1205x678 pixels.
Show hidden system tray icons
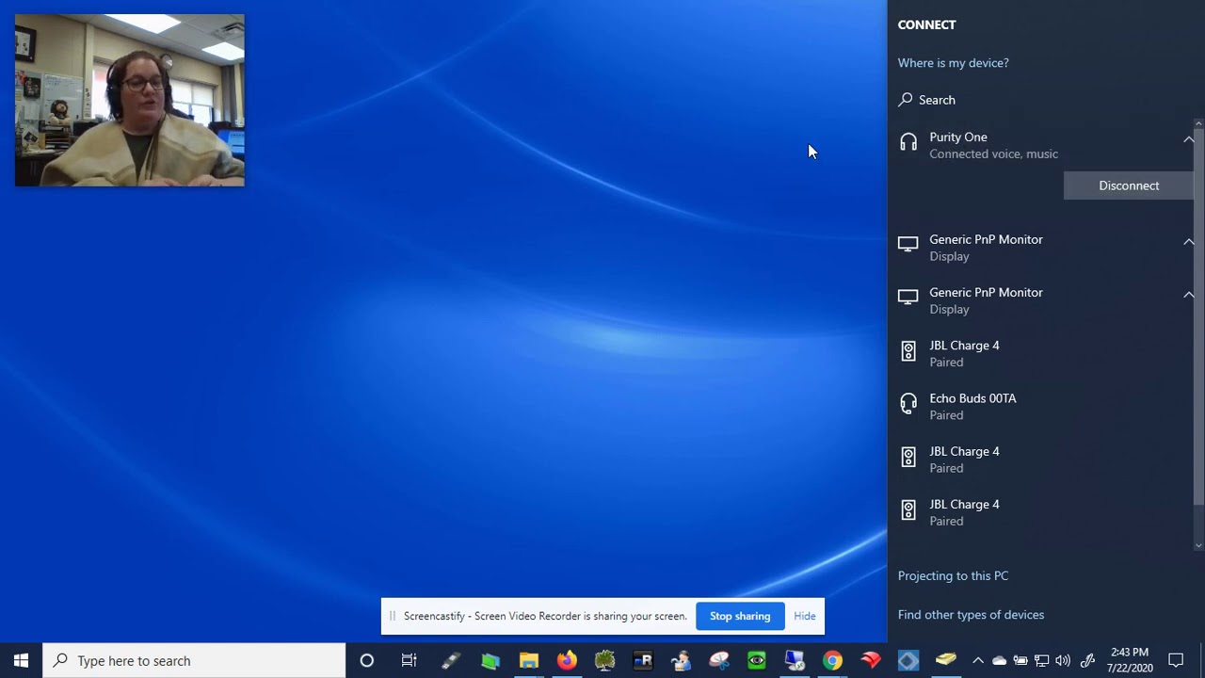click(x=977, y=660)
